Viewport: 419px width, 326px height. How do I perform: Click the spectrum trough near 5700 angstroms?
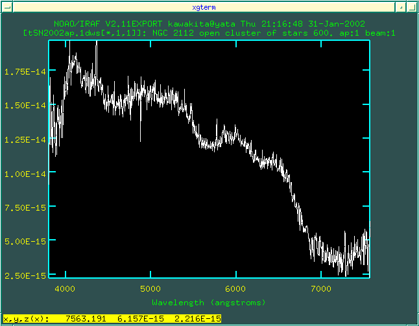[210, 146]
